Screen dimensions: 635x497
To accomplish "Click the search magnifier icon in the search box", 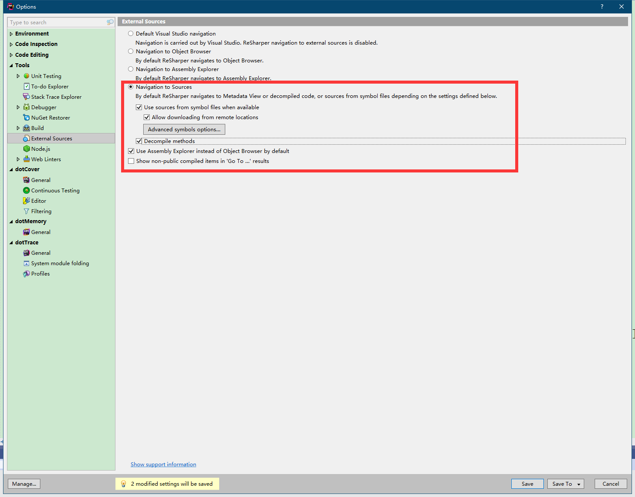I will point(110,22).
